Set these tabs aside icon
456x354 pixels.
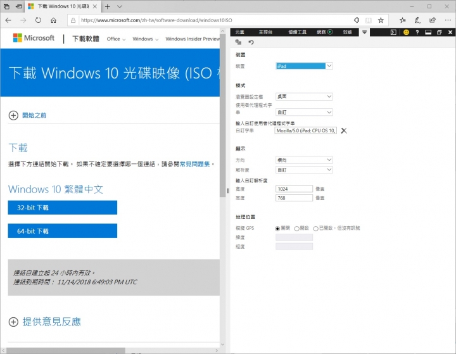18,6
